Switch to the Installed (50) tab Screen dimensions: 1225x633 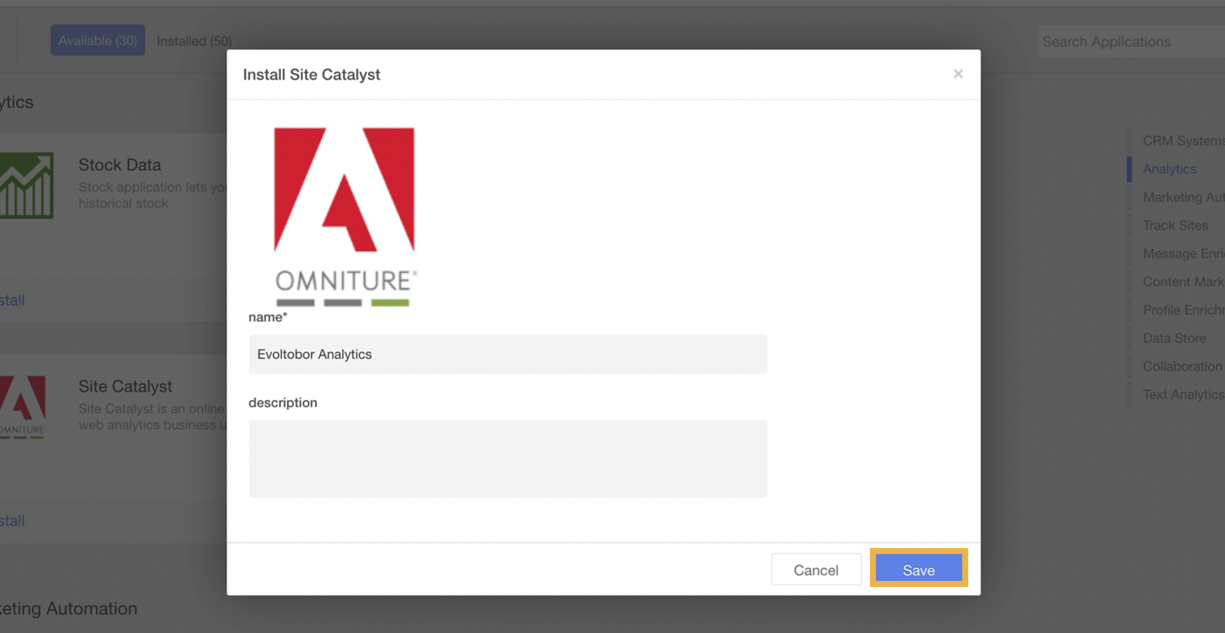click(x=194, y=41)
